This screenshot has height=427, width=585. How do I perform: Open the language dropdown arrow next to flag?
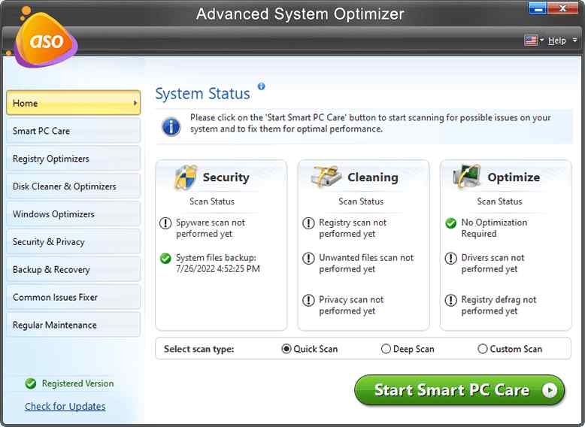(x=541, y=40)
